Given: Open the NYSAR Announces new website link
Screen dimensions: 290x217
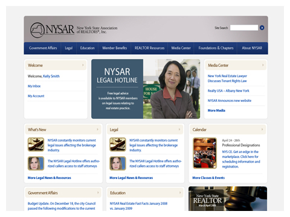Looking at the screenshot, I should tap(230, 101).
